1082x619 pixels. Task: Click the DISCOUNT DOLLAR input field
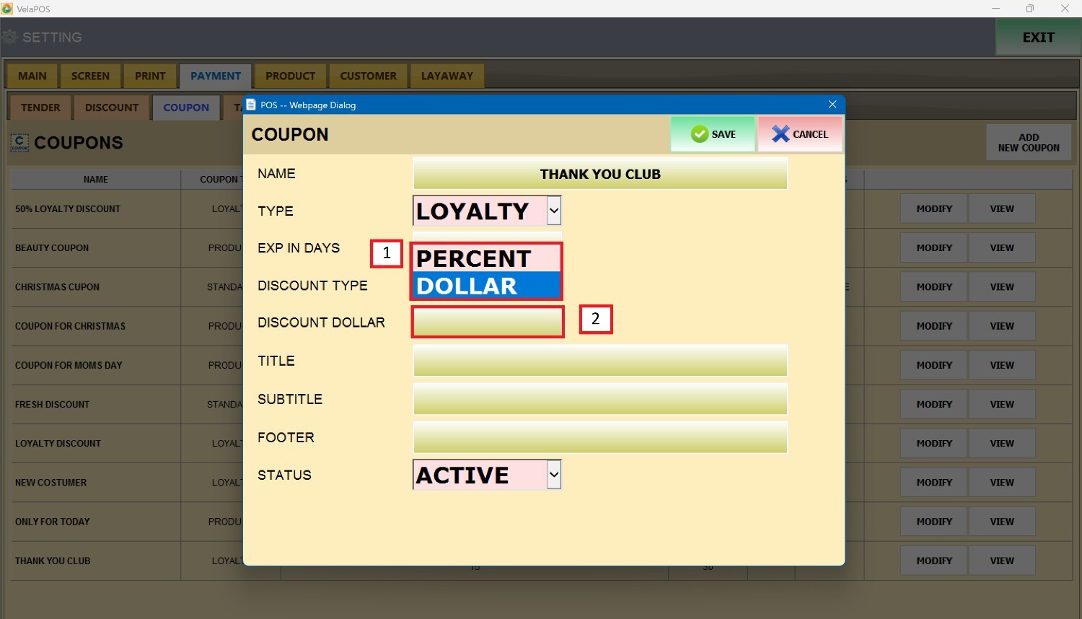(x=488, y=322)
